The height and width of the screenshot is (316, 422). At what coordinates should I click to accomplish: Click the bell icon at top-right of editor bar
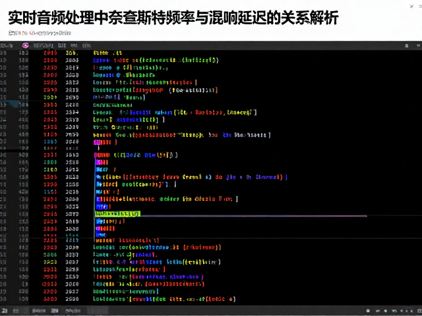407,46
